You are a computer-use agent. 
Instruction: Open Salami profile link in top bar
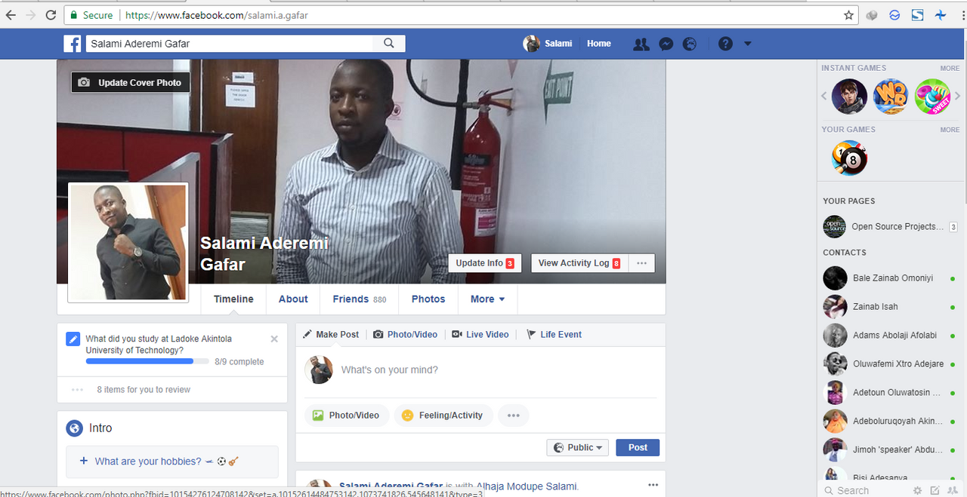click(548, 44)
